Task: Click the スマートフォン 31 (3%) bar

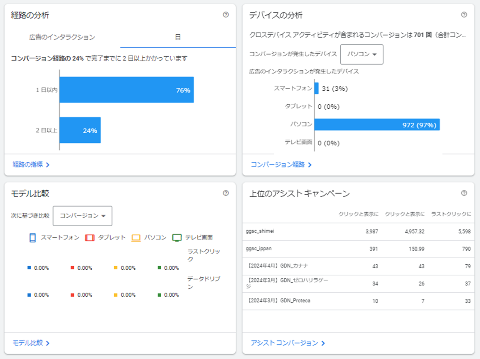Action: [x=317, y=89]
